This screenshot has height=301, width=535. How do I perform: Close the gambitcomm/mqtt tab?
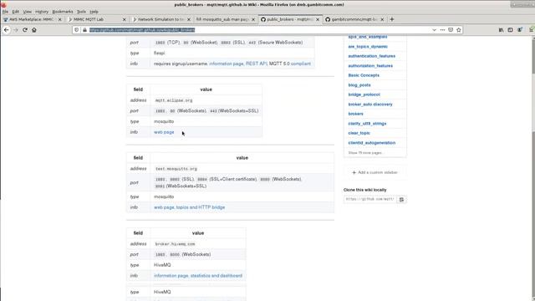(382, 19)
